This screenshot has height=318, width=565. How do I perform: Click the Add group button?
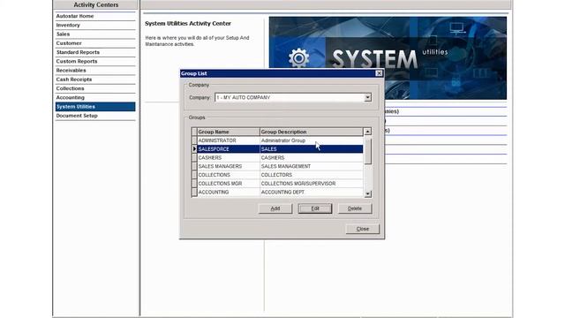pyautogui.click(x=275, y=208)
